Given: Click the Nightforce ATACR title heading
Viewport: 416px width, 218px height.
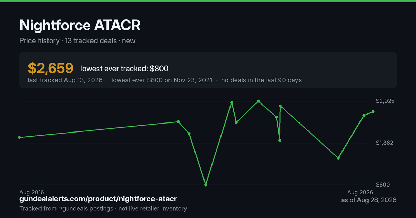Looking at the screenshot, I should point(80,26).
